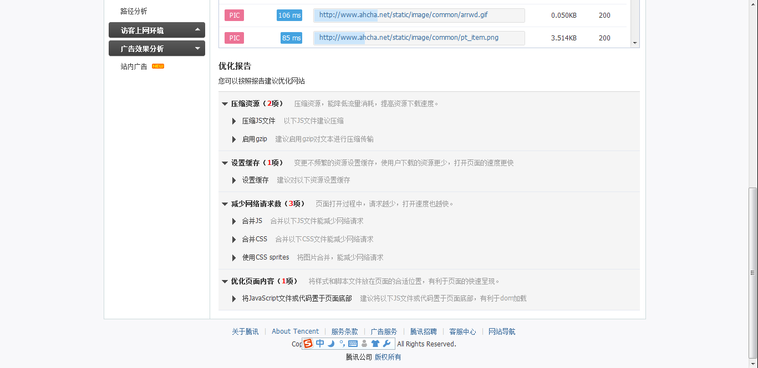Open Sogou soft keyboard icon
This screenshot has width=758, height=368.
353,344
